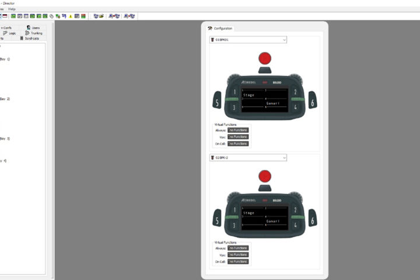Switch to the Scroll-Lists tab
The height and width of the screenshot is (280, 420).
click(30, 38)
